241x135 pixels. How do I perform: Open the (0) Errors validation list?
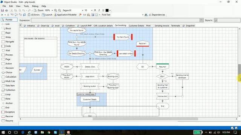[34, 15]
